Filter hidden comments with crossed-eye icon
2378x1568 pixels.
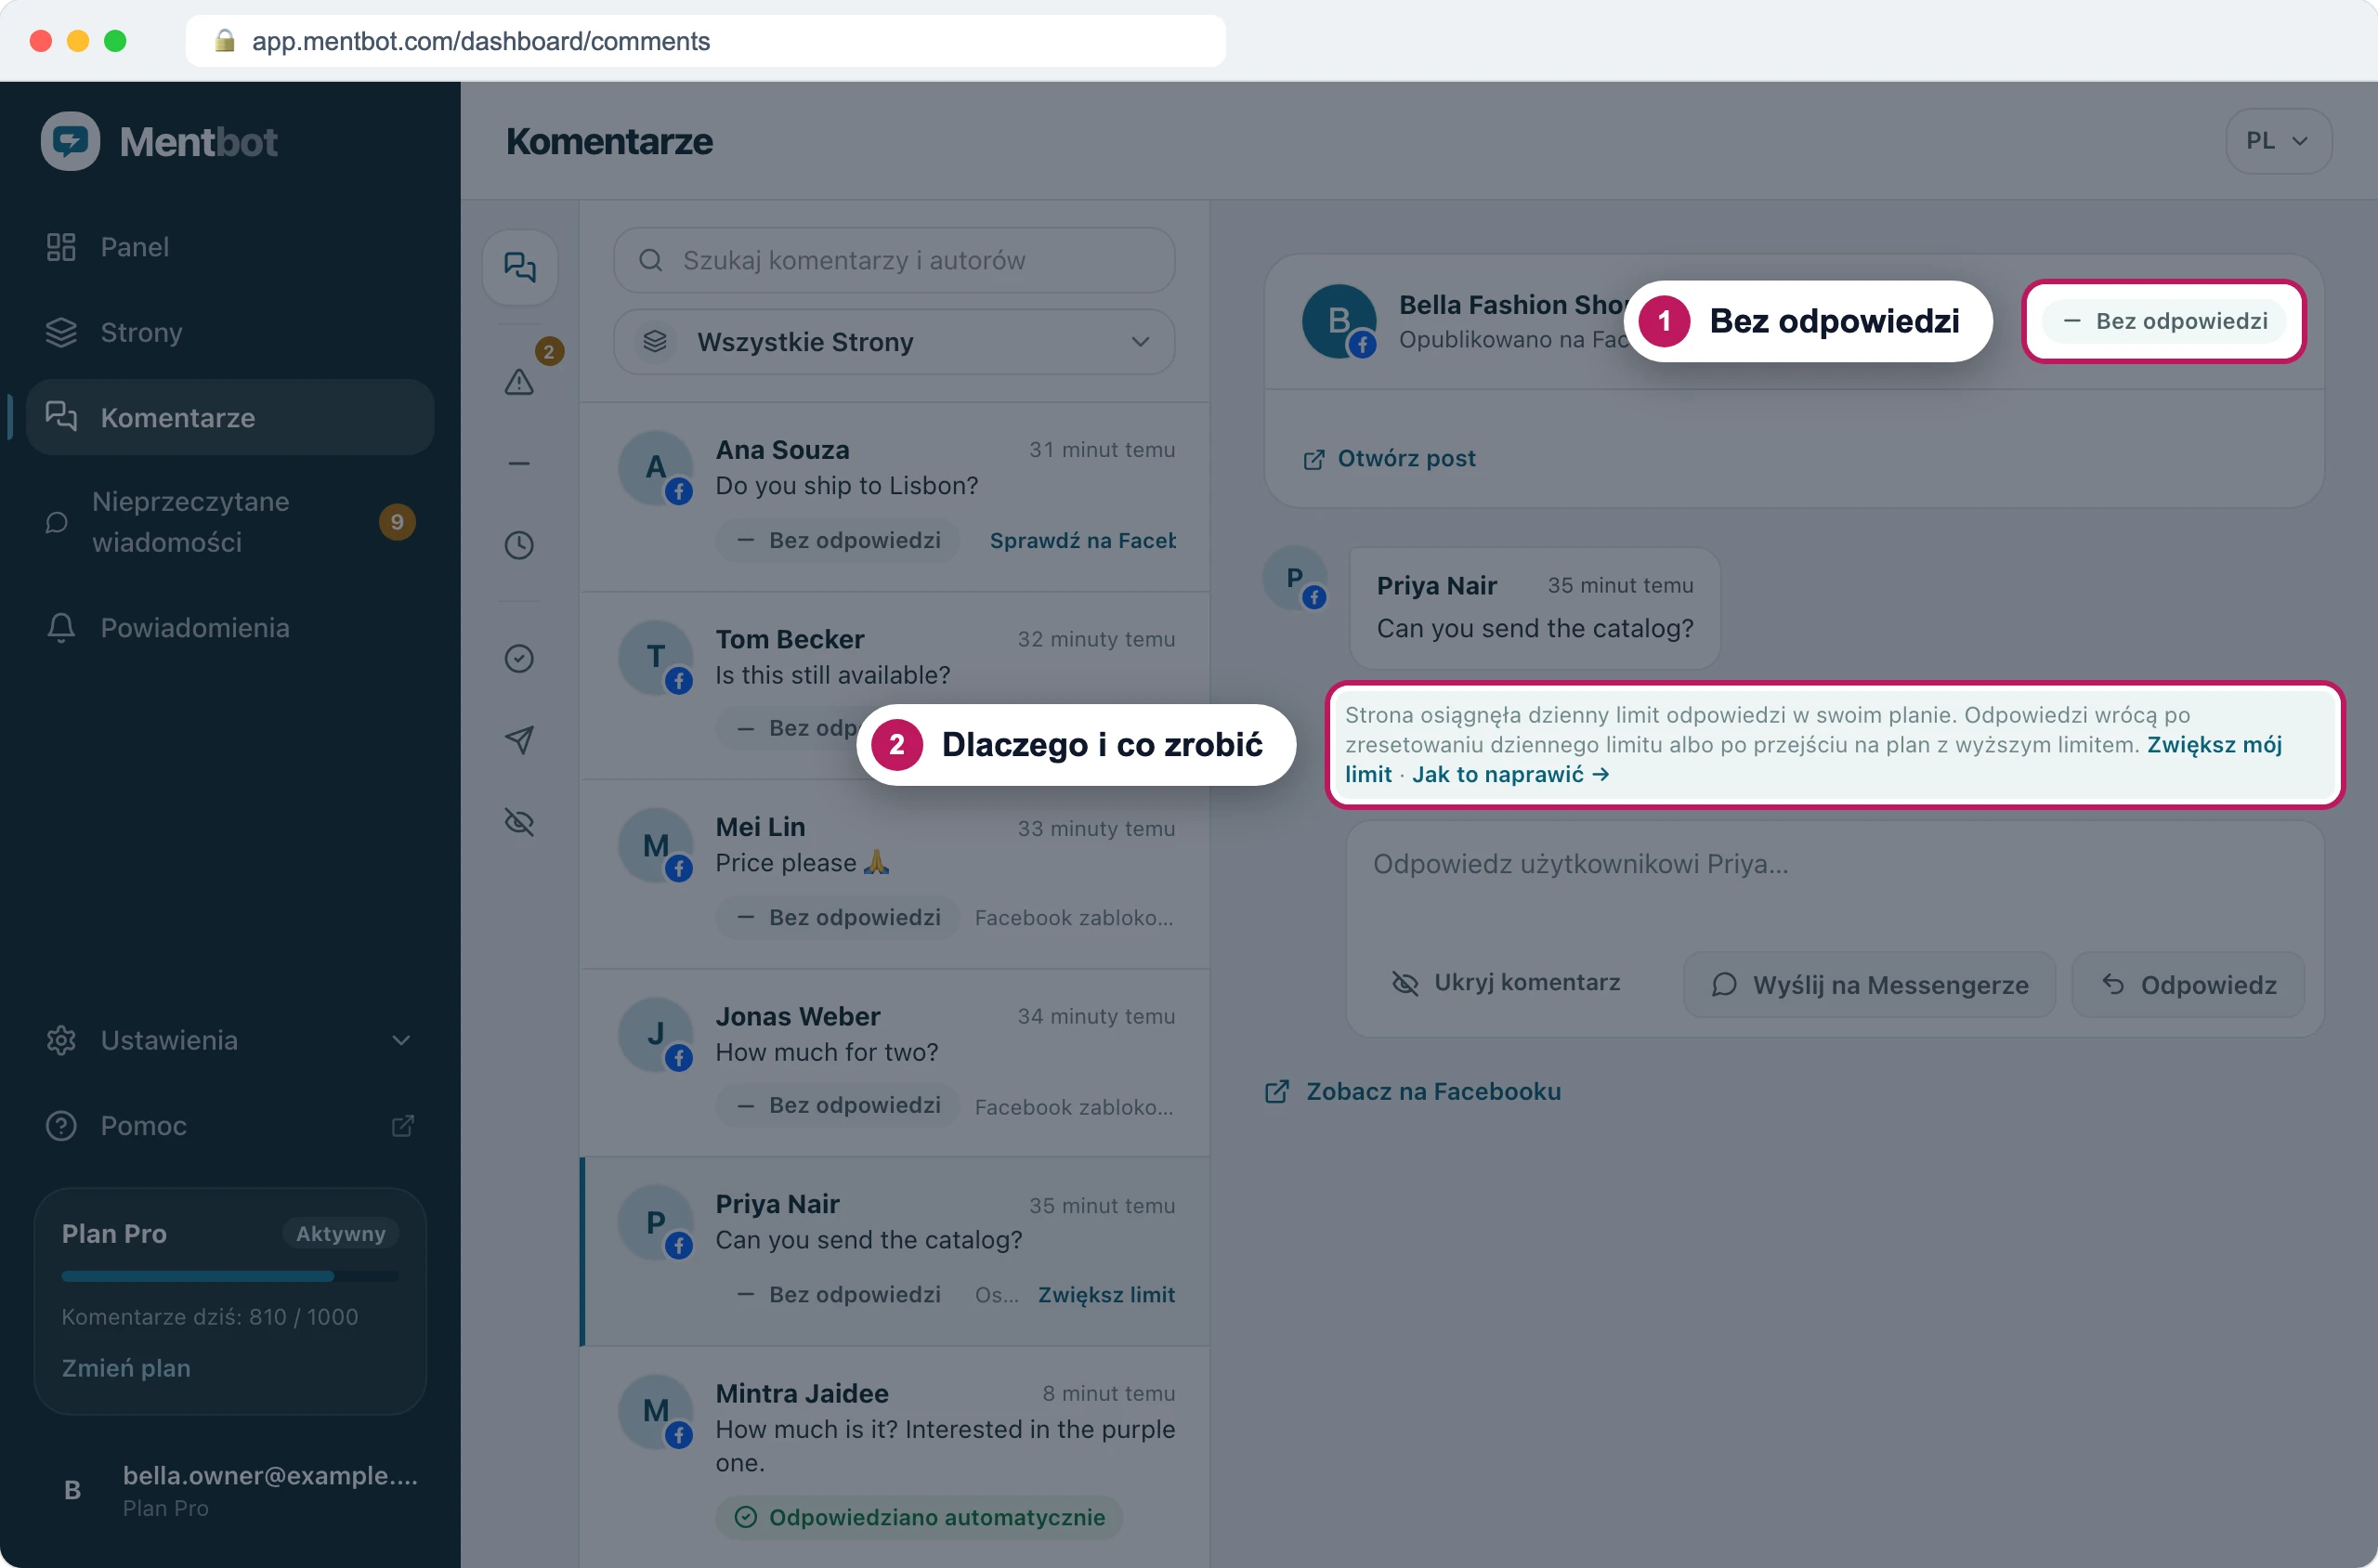coord(519,822)
